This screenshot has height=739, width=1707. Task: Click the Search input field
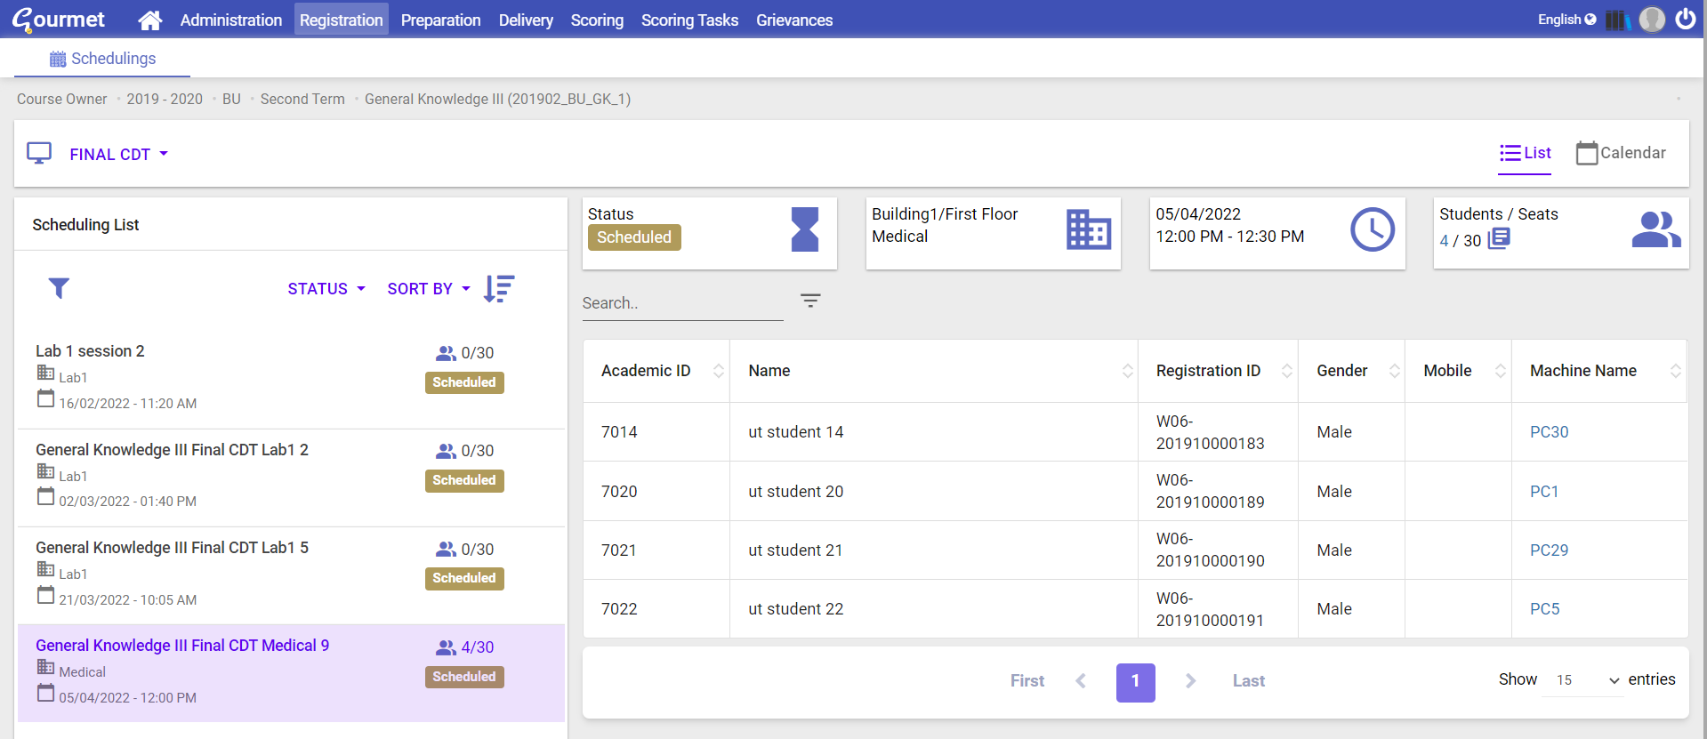[x=682, y=303]
